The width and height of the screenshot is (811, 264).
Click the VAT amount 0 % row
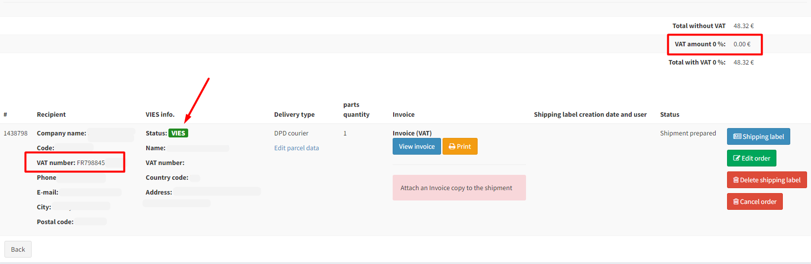tap(714, 44)
